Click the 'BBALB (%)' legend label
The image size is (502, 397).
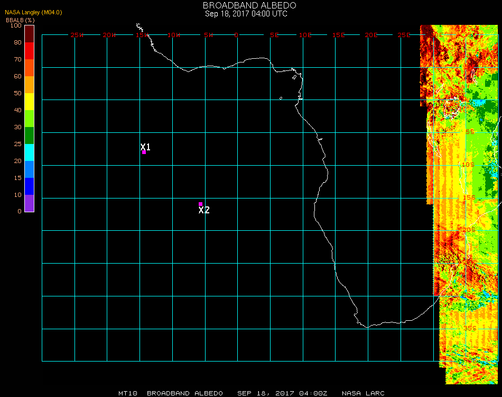pyautogui.click(x=20, y=20)
